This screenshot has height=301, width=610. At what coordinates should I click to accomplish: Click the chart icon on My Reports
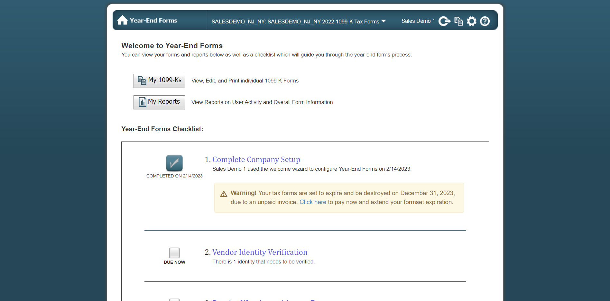142,102
